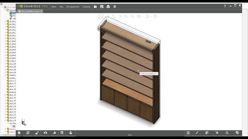
Task: Select the Chrome-icon document in the tree
Action: pos(13,19)
